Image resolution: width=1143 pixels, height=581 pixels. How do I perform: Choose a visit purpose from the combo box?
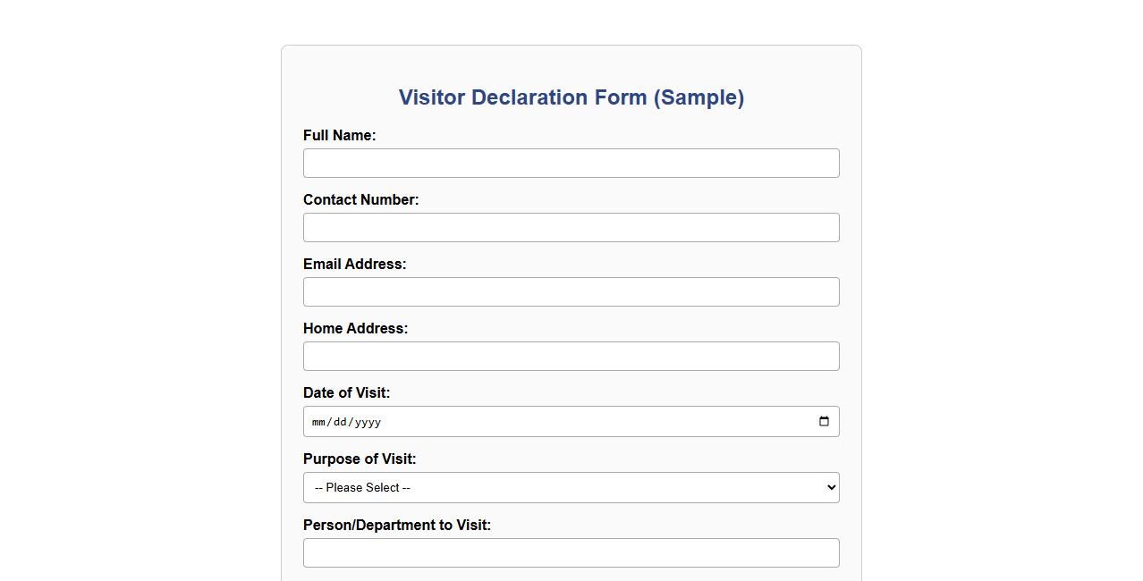571,487
